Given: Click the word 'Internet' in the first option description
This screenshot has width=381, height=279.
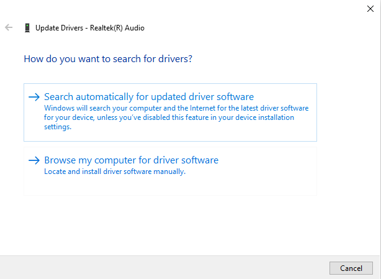Looking at the screenshot, I should tap(203, 108).
